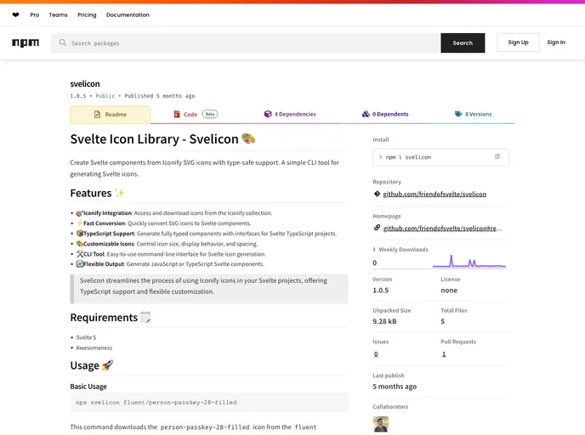Image resolution: width=585 pixels, height=435 pixels.
Task: Open the homepage svelicon#re... link
Action: click(x=442, y=229)
